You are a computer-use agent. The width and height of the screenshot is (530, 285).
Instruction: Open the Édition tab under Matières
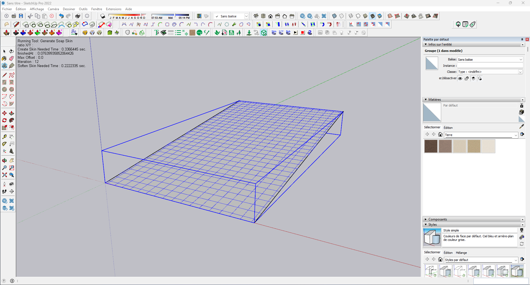pyautogui.click(x=448, y=128)
